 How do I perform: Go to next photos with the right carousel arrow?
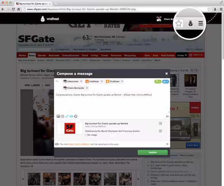(x=138, y=179)
